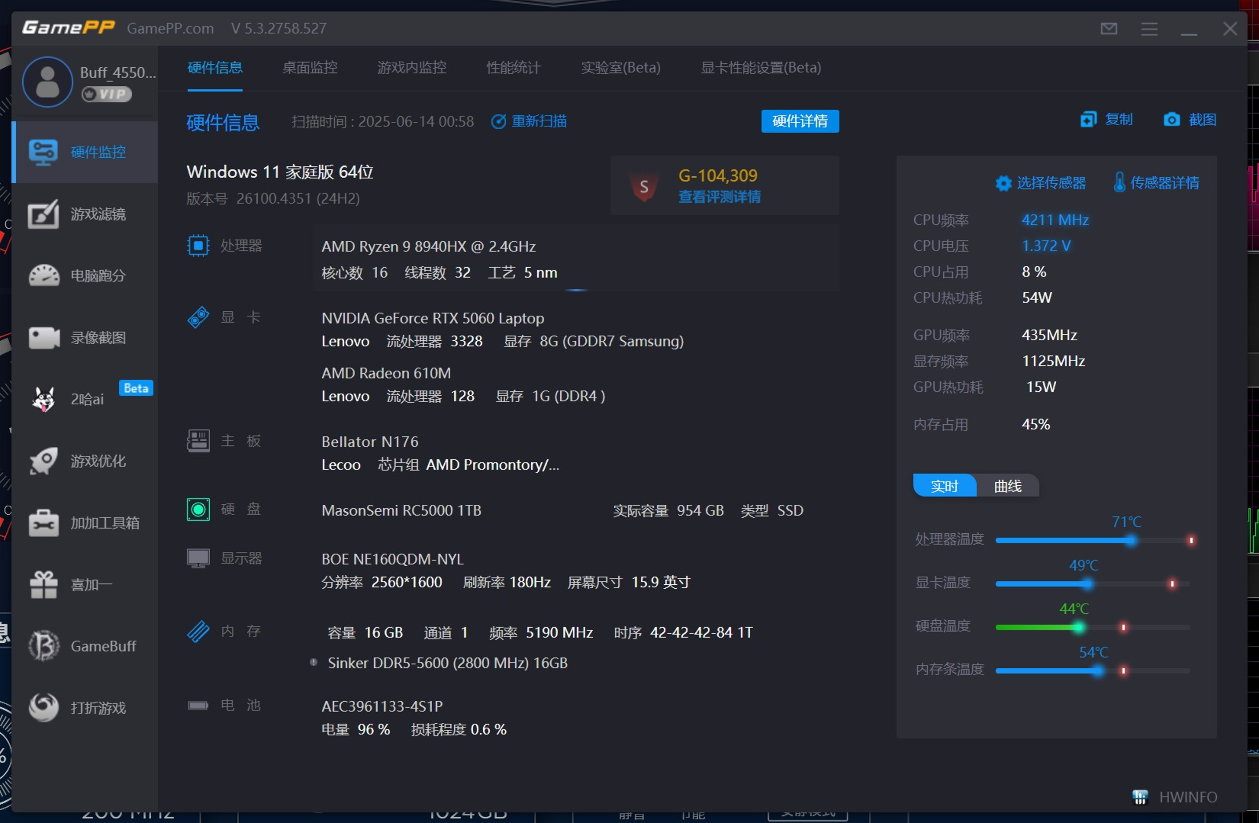This screenshot has height=823, width=1259.
Task: Click the NVIDIA GeForce RTX 5060 Laptop entry
Action: coord(433,318)
